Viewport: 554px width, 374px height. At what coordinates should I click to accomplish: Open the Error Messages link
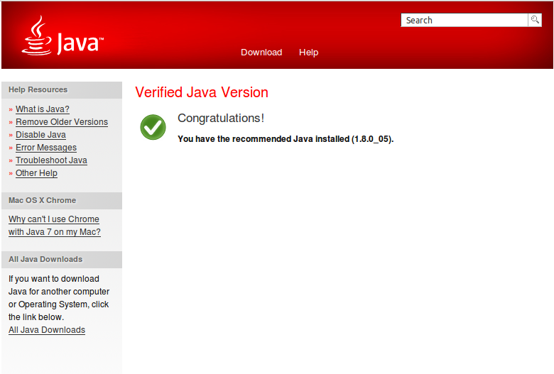46,148
